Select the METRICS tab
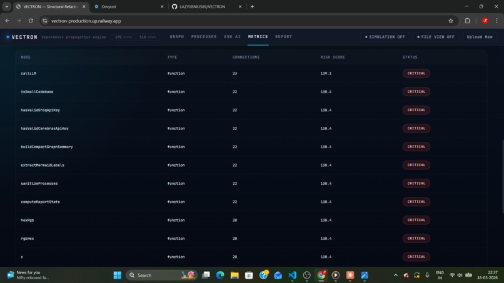The height and width of the screenshot is (283, 504). tap(258, 37)
